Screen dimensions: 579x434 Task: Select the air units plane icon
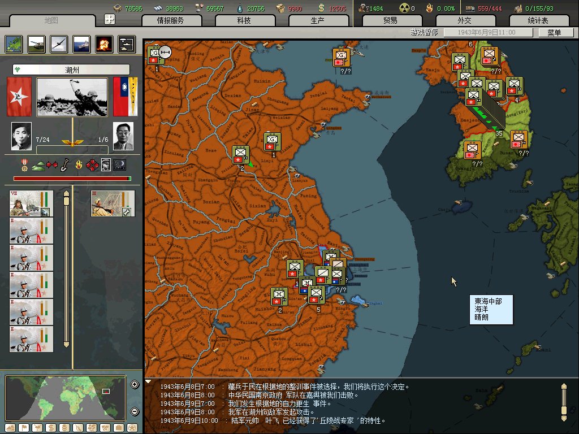point(59,44)
